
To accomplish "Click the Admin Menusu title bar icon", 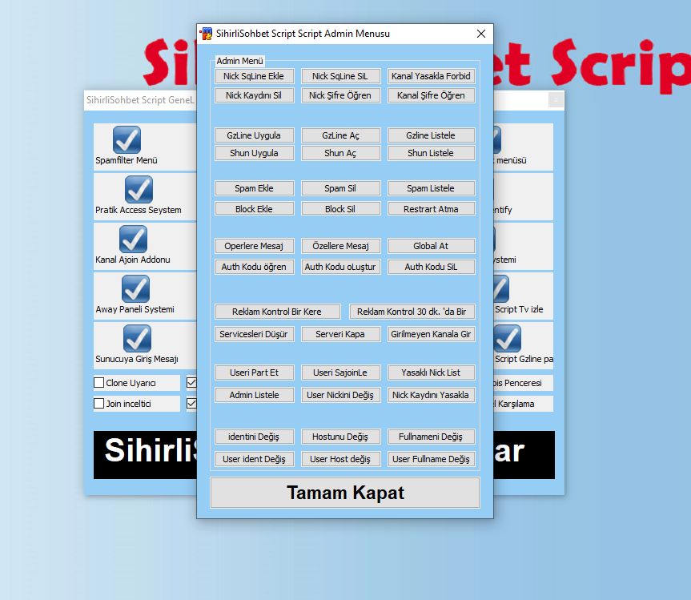I will 206,34.
